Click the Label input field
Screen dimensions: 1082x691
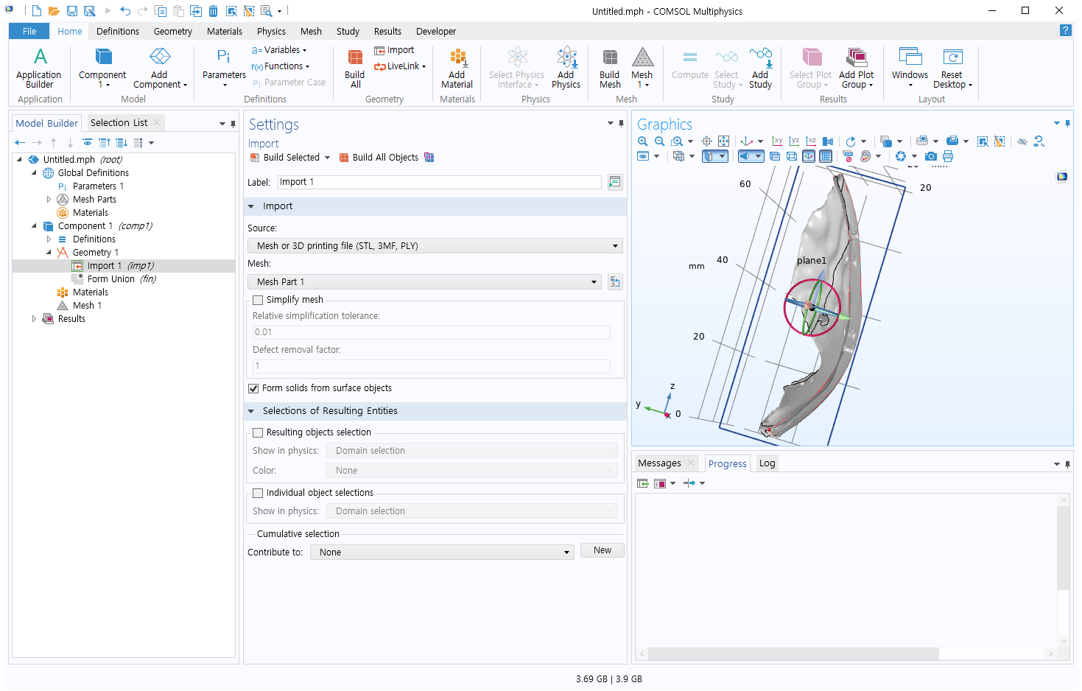pyautogui.click(x=439, y=182)
